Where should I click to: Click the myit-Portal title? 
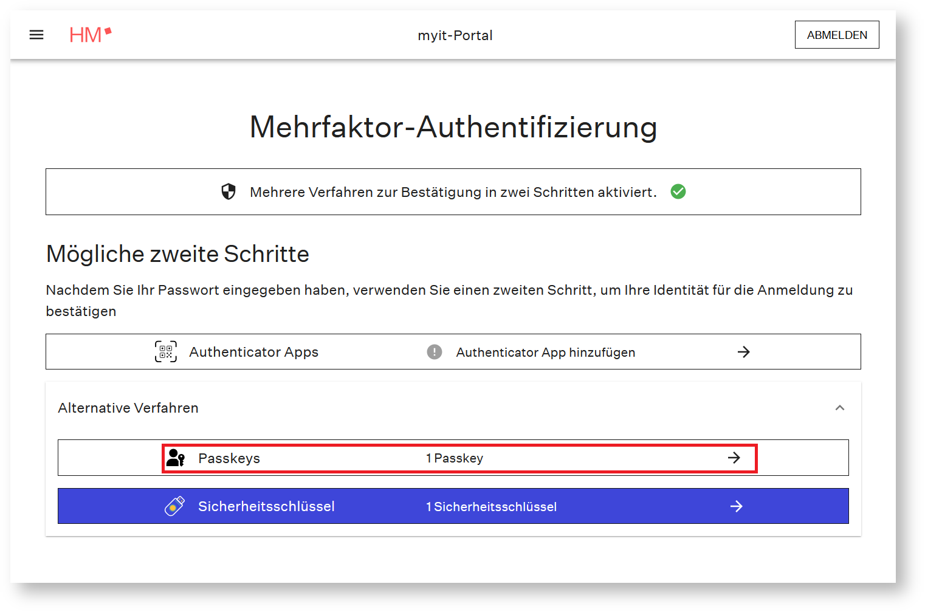455,35
